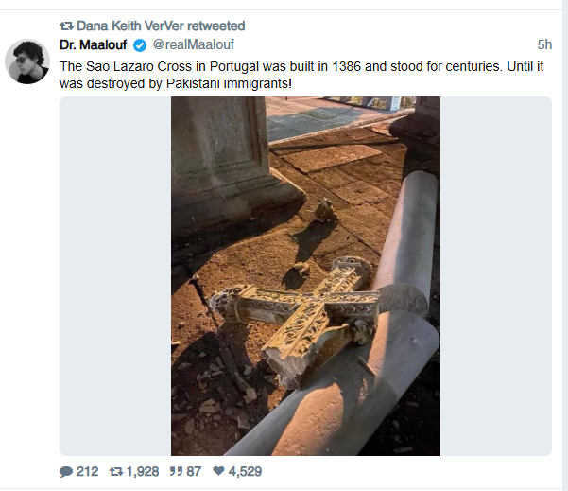Click the gray media area left of photo
Image resolution: width=568 pixels, height=491 pixels.
click(114, 276)
